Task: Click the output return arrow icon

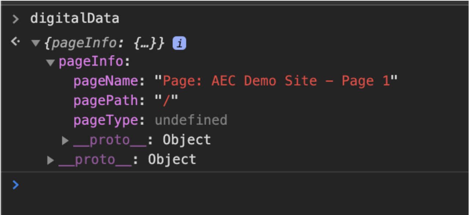Action: (x=15, y=42)
